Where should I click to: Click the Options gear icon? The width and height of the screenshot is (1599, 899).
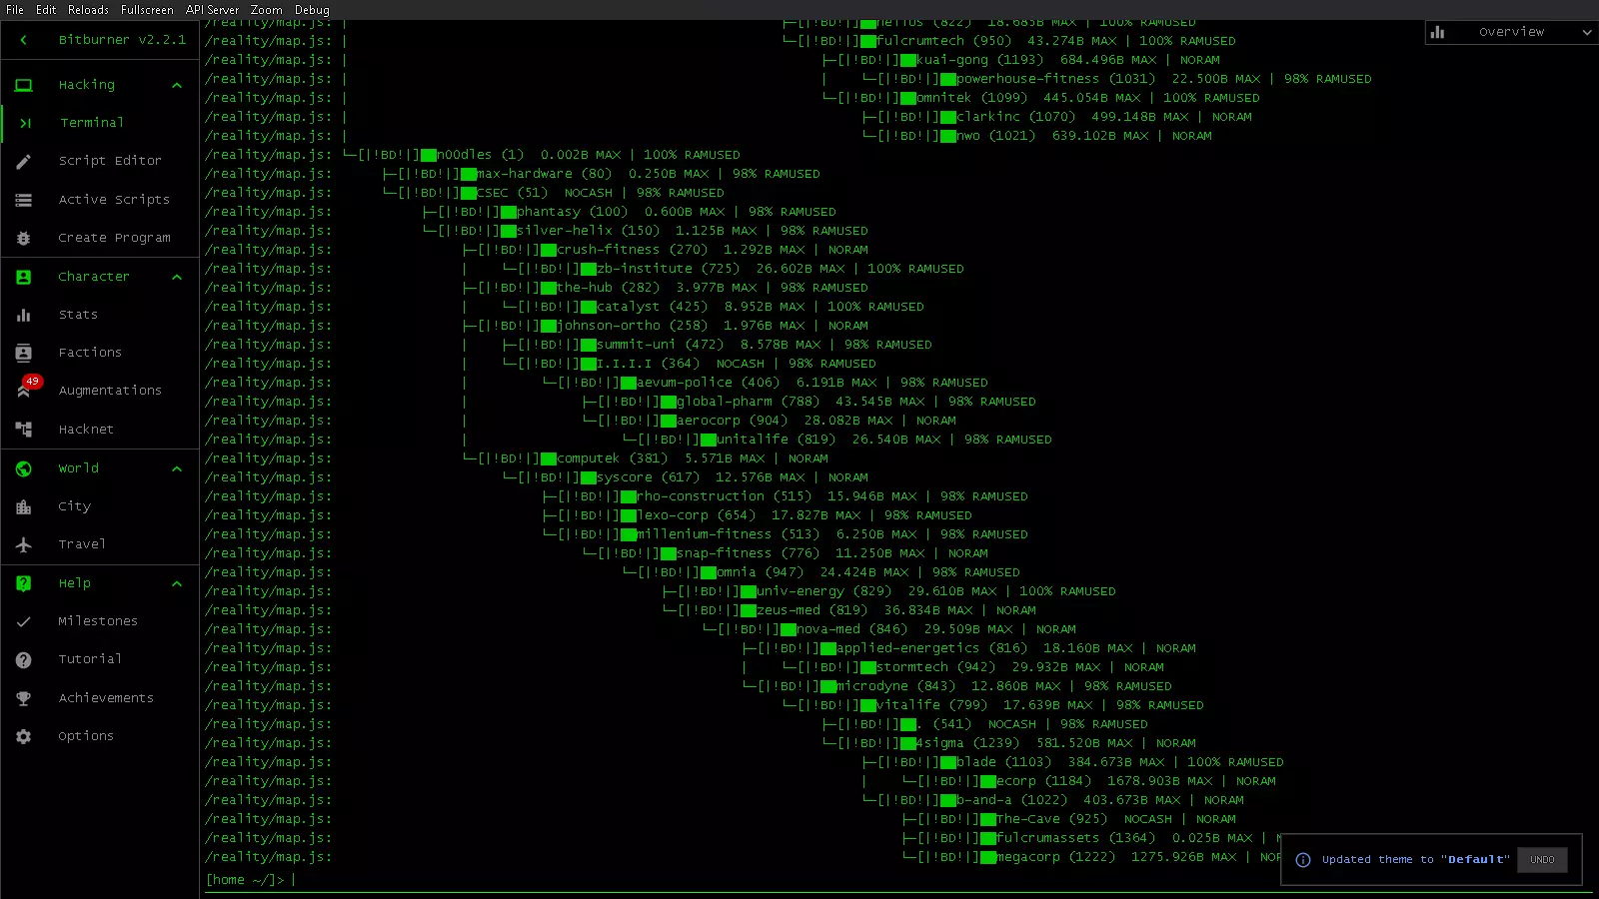pyautogui.click(x=24, y=736)
